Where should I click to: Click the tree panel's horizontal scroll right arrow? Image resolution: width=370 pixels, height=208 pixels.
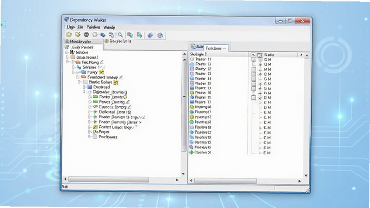177,180
